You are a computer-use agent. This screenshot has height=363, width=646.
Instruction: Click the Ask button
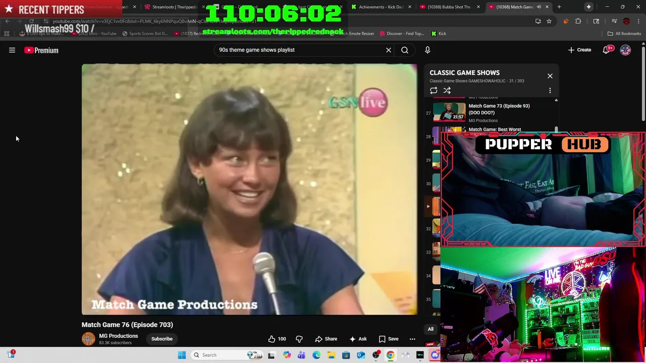click(x=358, y=339)
